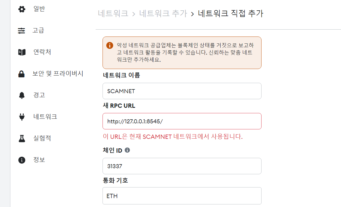Screen dimensions: 341x207
Task: Click the Security lock icon
Action: point(22,74)
